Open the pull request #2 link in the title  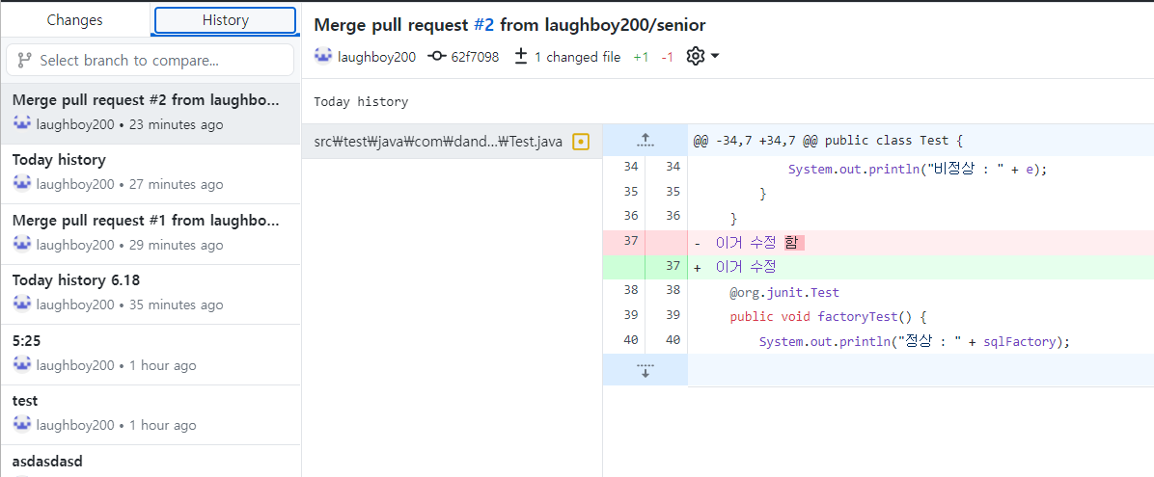[483, 25]
